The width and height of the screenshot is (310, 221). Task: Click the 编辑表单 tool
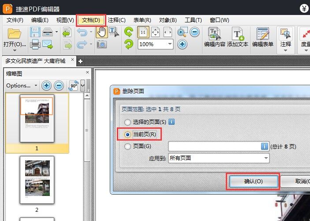coord(263,37)
